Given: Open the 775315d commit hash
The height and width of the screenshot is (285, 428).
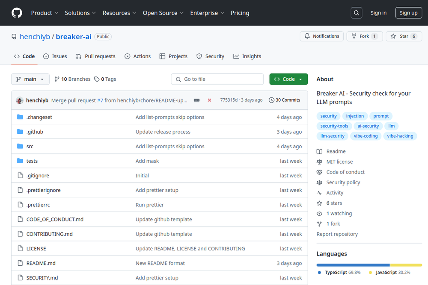Looking at the screenshot, I should (229, 100).
